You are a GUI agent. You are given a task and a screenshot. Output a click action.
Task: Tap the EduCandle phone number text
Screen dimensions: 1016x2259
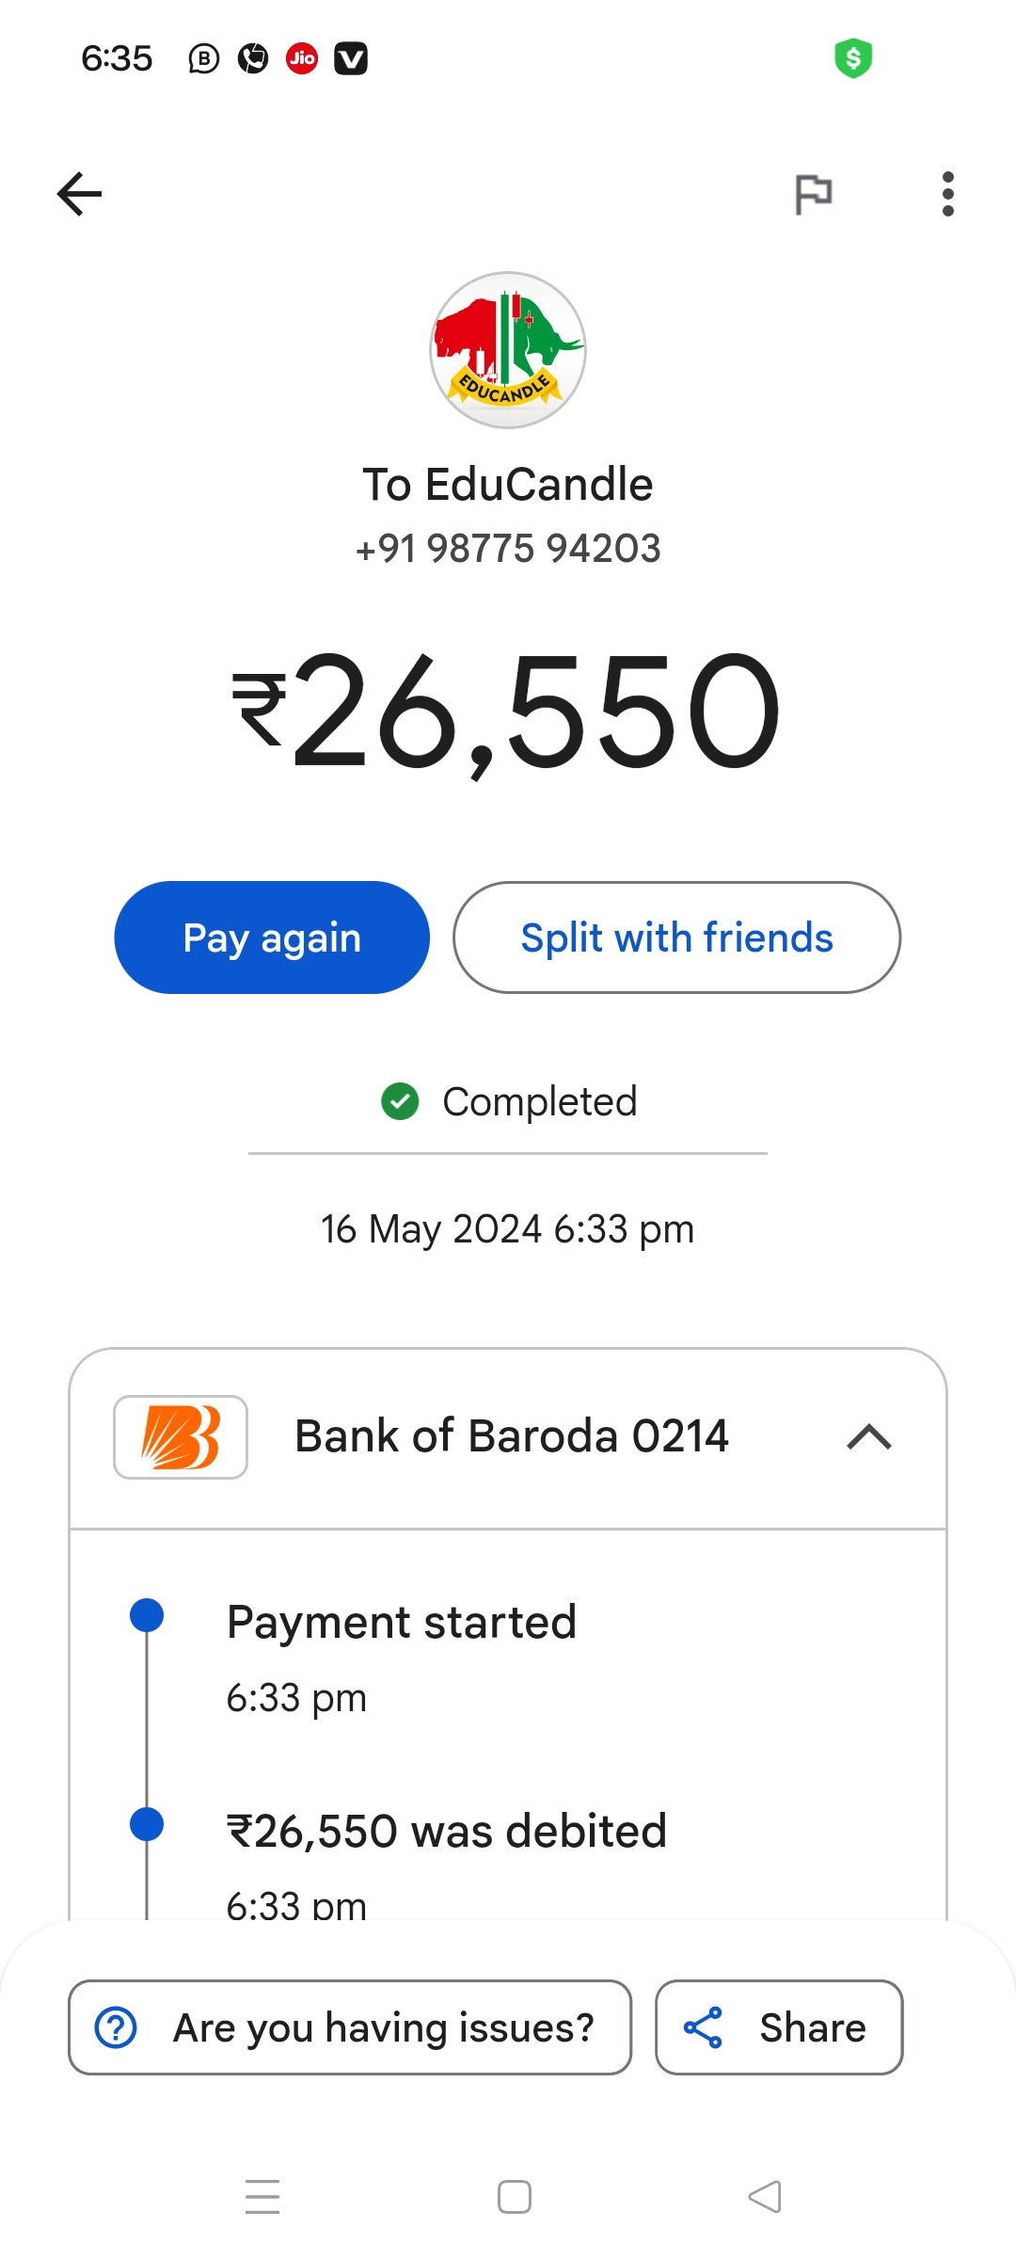click(508, 548)
